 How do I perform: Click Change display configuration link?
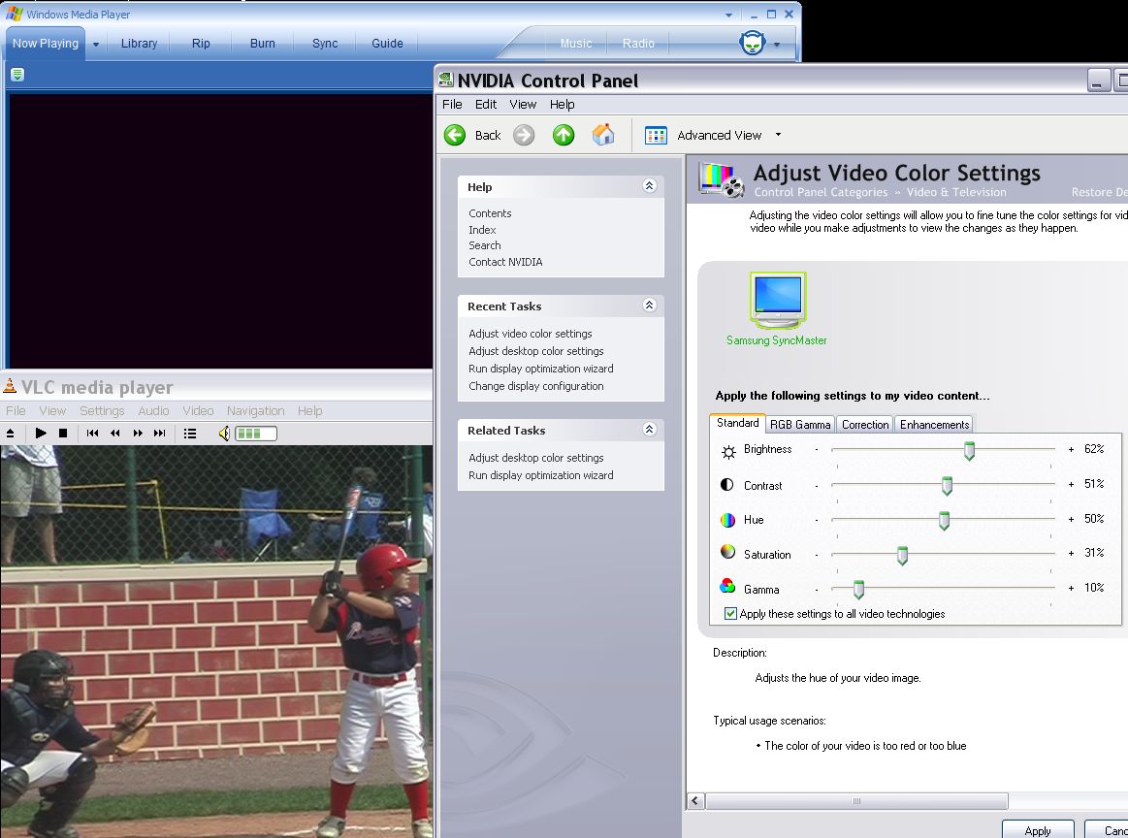pos(536,386)
